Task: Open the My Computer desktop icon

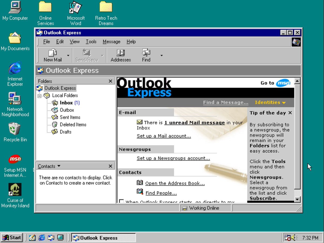Action: click(15, 11)
